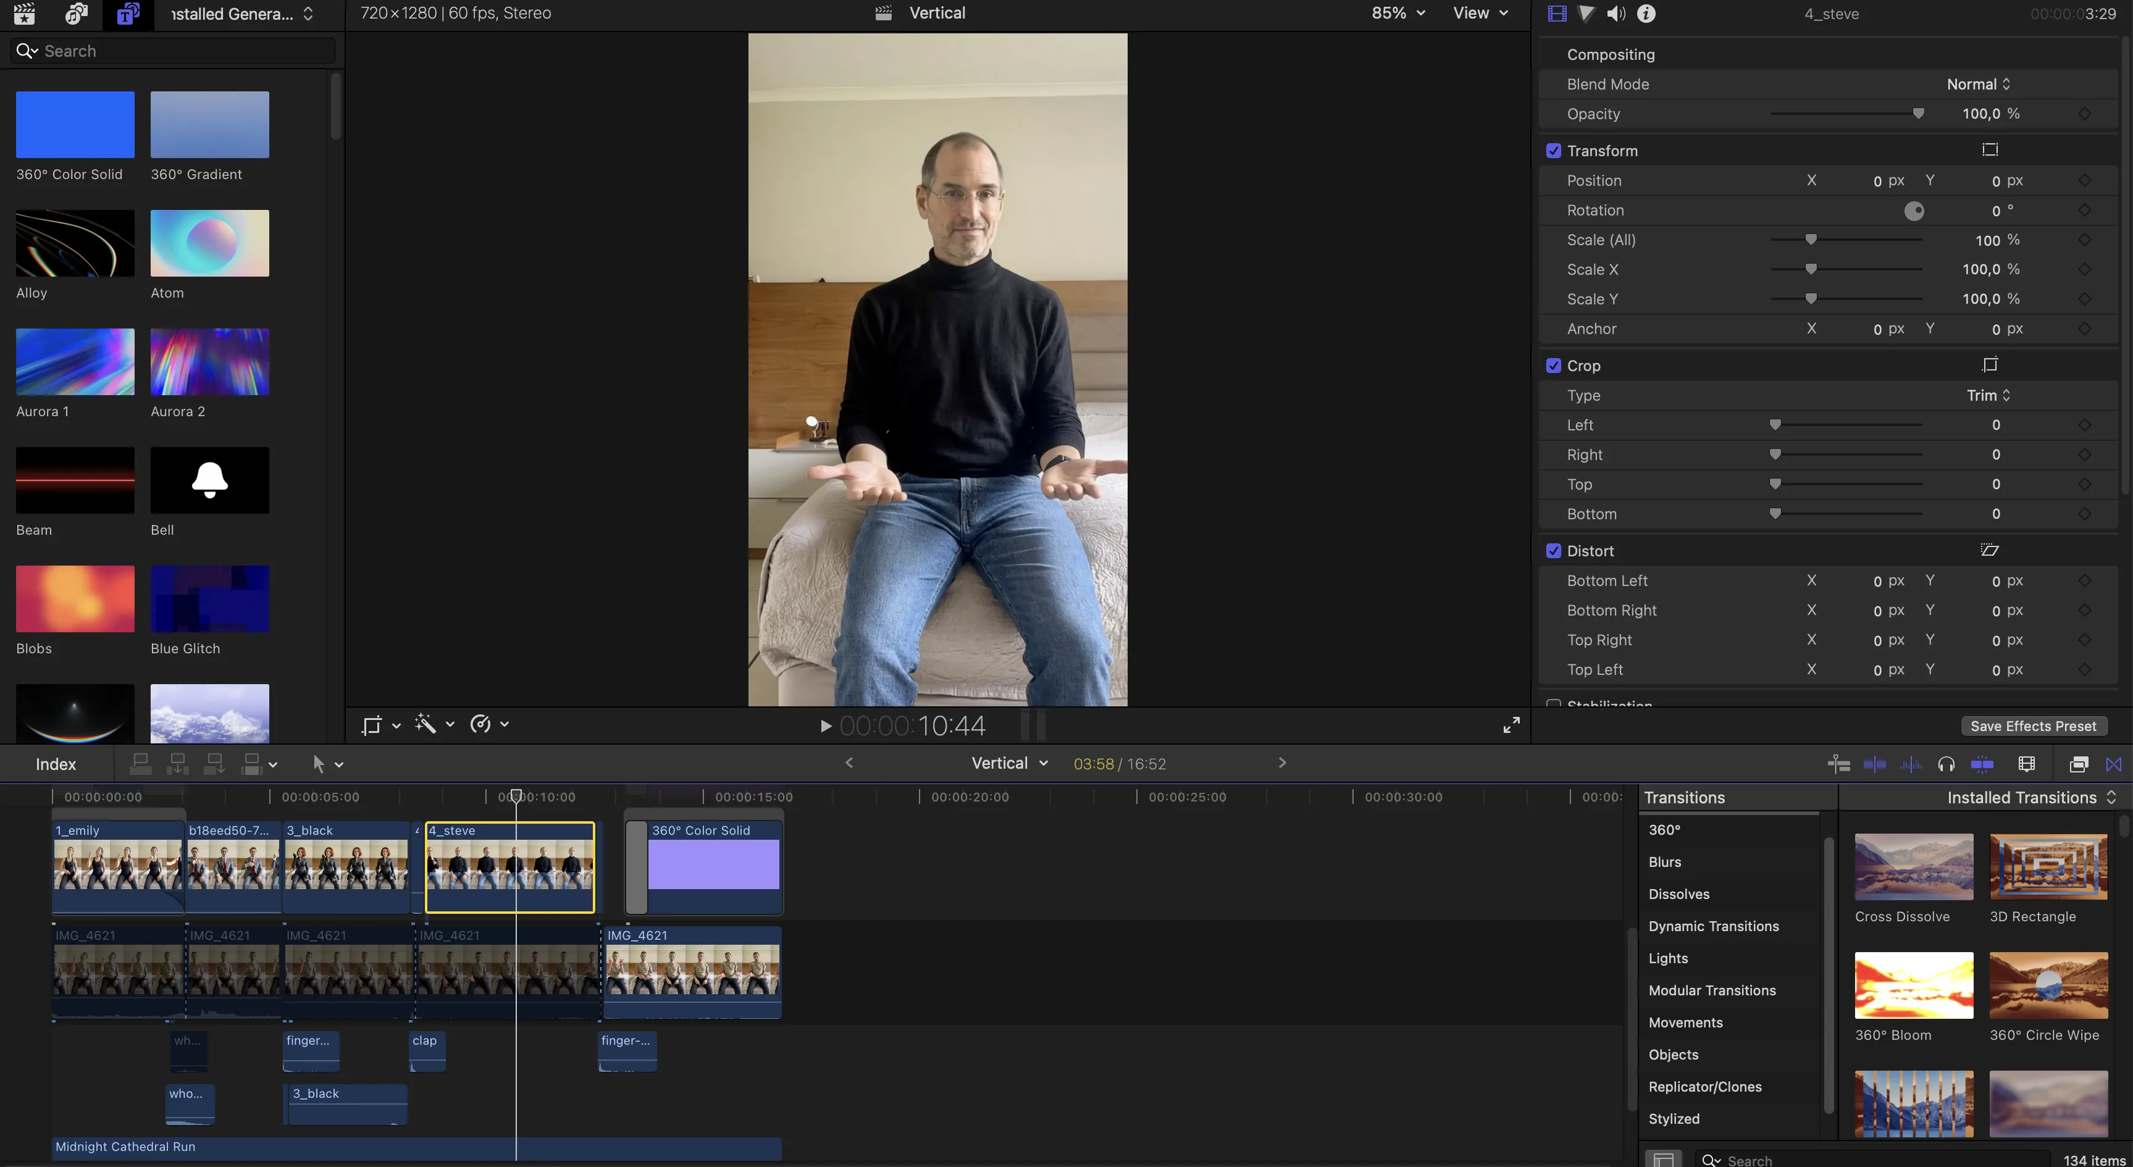This screenshot has width=2133, height=1167.
Task: Open the crop Type Trim dropdown
Action: [x=1988, y=396]
